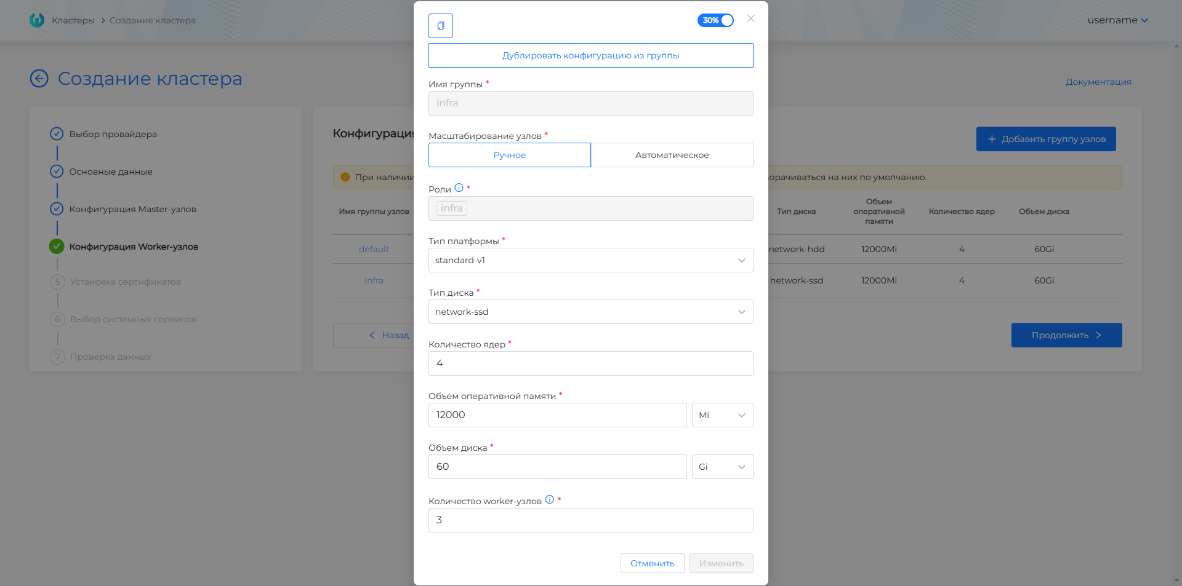The width and height of the screenshot is (1182, 586).
Task: Click info icon beside Количество worker-узлов
Action: point(550,500)
